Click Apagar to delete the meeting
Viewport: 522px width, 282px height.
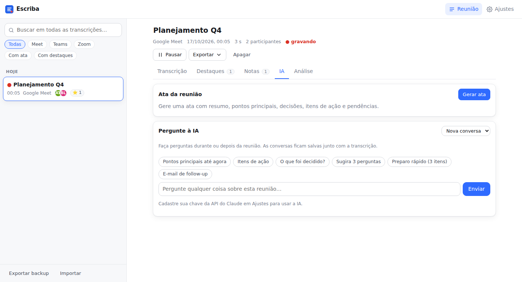242,55
